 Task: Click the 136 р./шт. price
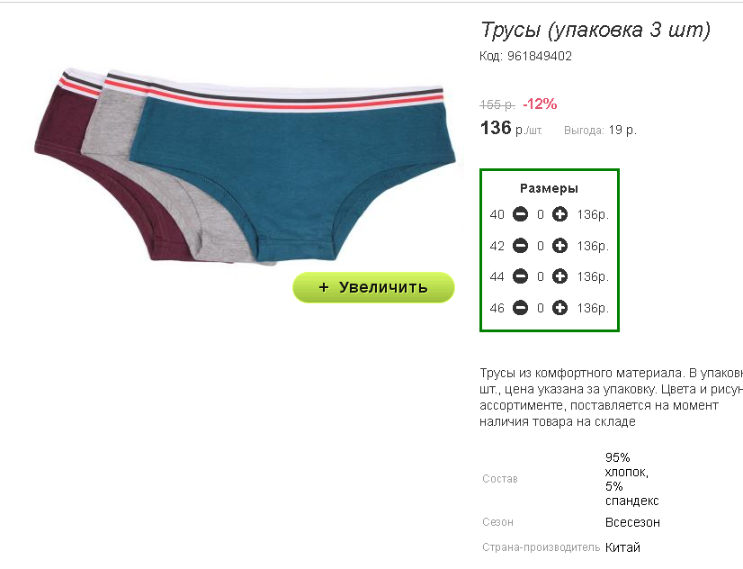(511, 128)
